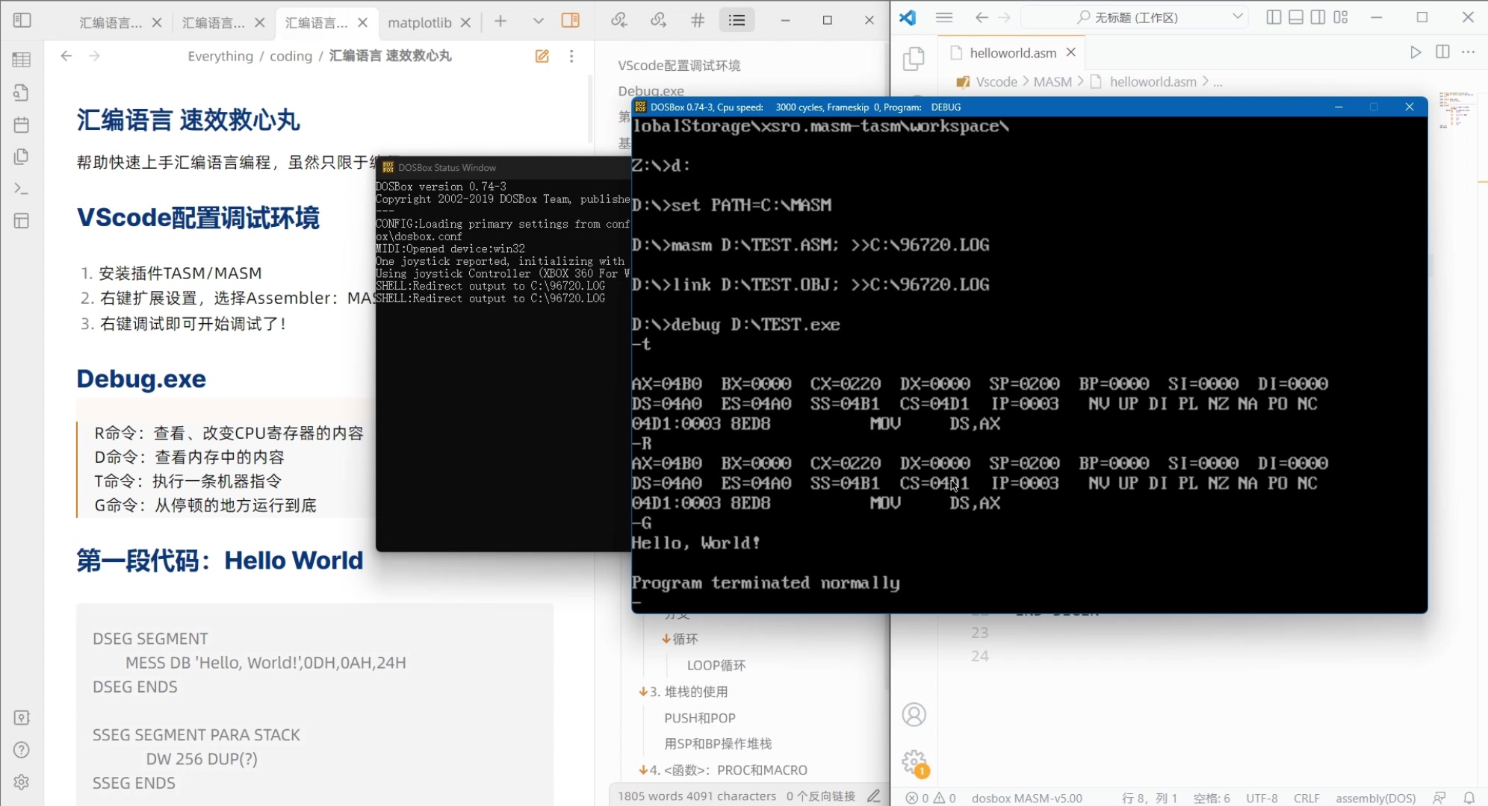Switch to the first 汇编语言 tab
The width and height of the screenshot is (1488, 806).
point(111,22)
